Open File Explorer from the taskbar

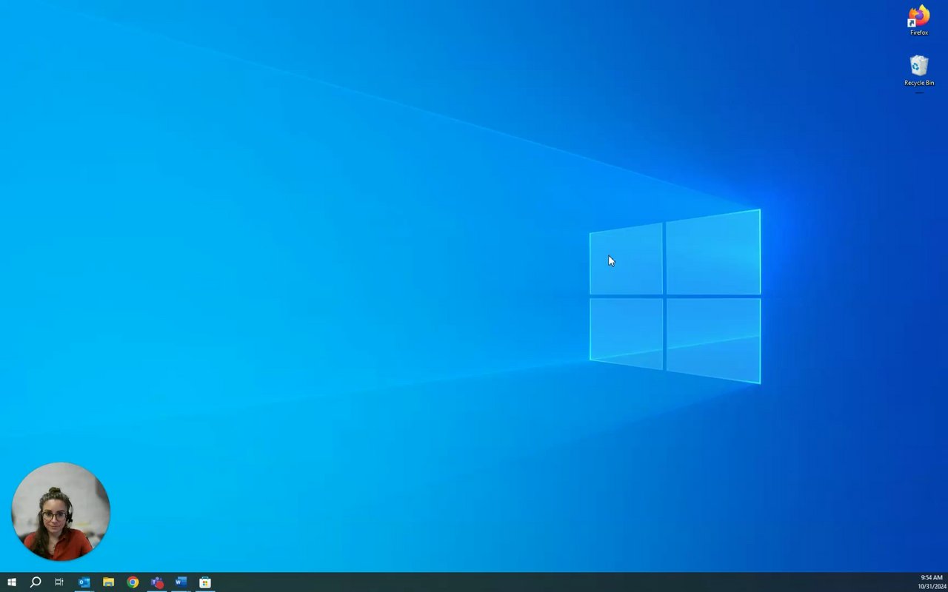(108, 582)
